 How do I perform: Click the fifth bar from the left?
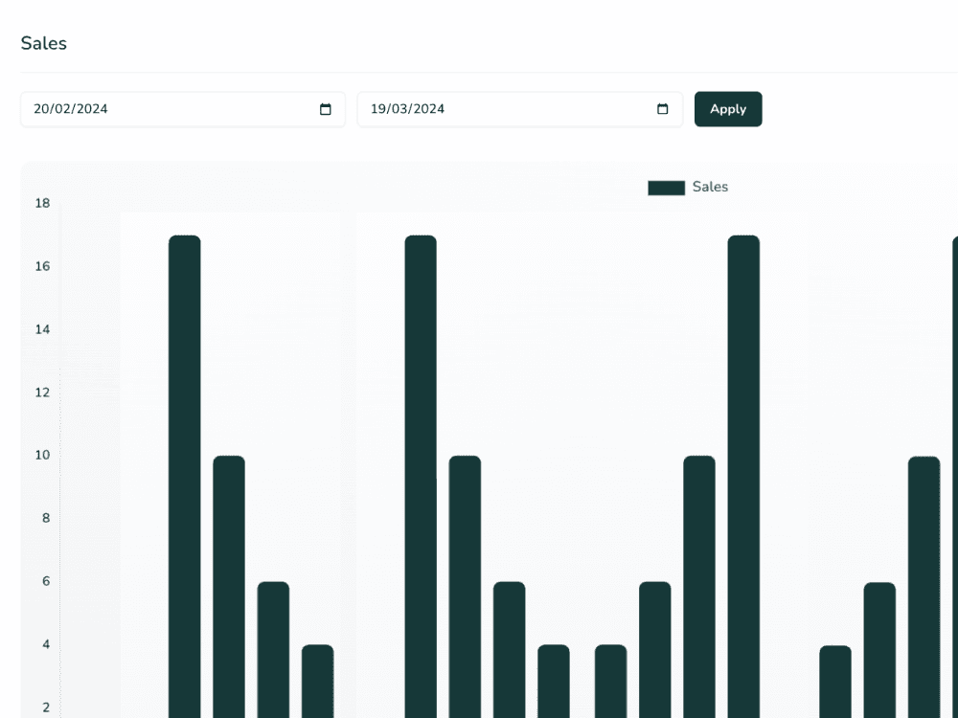point(421,479)
